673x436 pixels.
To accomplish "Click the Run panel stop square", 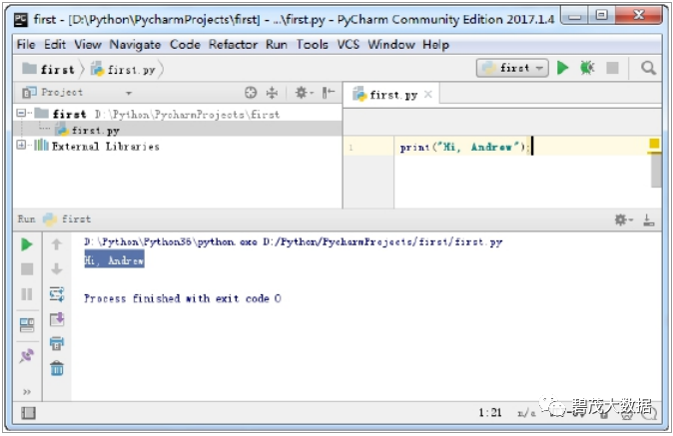I will (27, 269).
